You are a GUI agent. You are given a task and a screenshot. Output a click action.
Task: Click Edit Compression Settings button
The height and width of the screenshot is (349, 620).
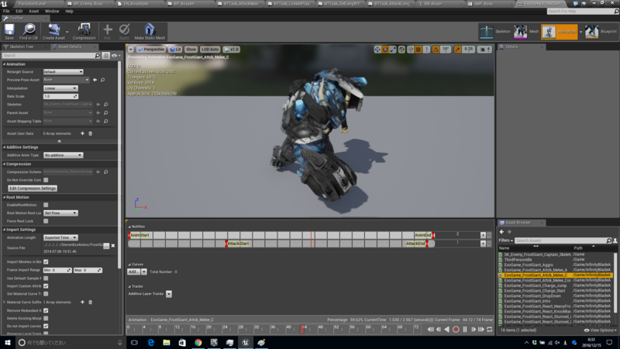[33, 188]
